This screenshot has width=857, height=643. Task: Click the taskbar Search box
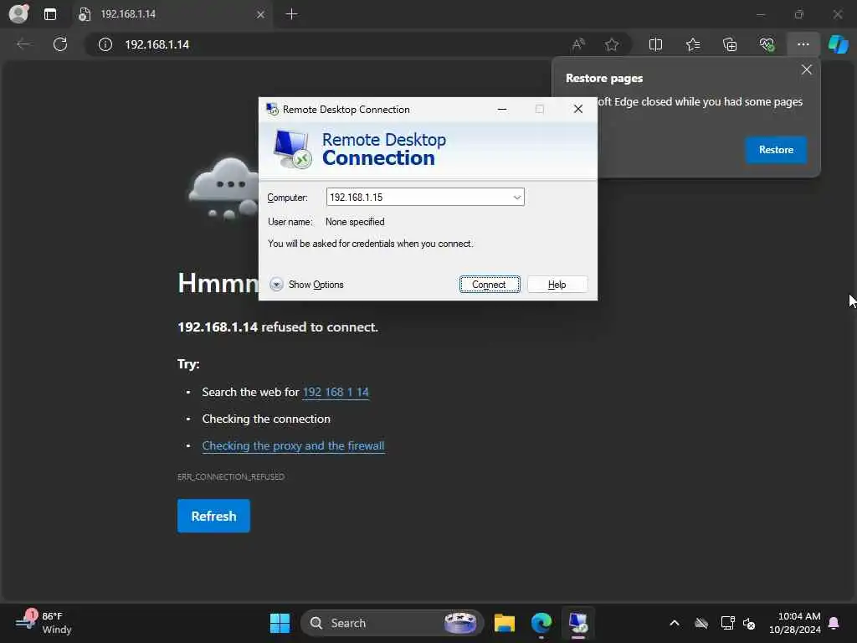[393, 623]
